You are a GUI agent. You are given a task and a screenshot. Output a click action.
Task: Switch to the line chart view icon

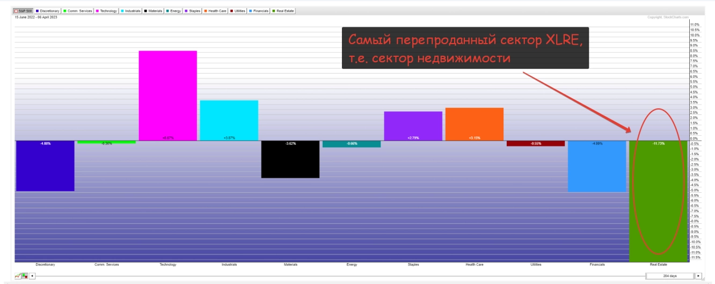pyautogui.click(x=18, y=276)
